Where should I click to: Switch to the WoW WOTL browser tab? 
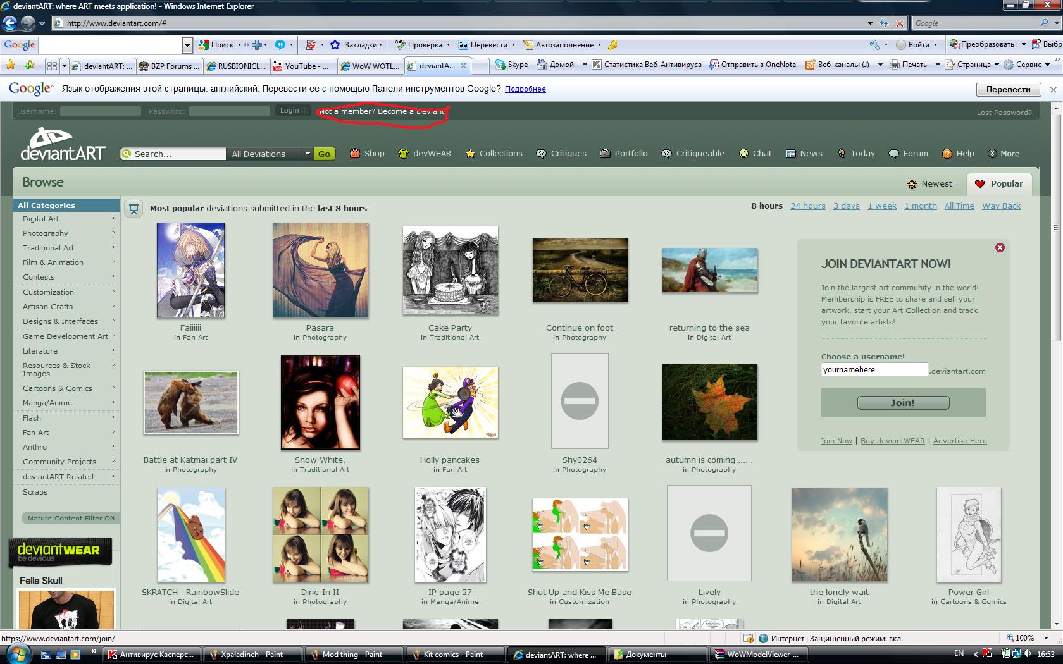(x=370, y=66)
